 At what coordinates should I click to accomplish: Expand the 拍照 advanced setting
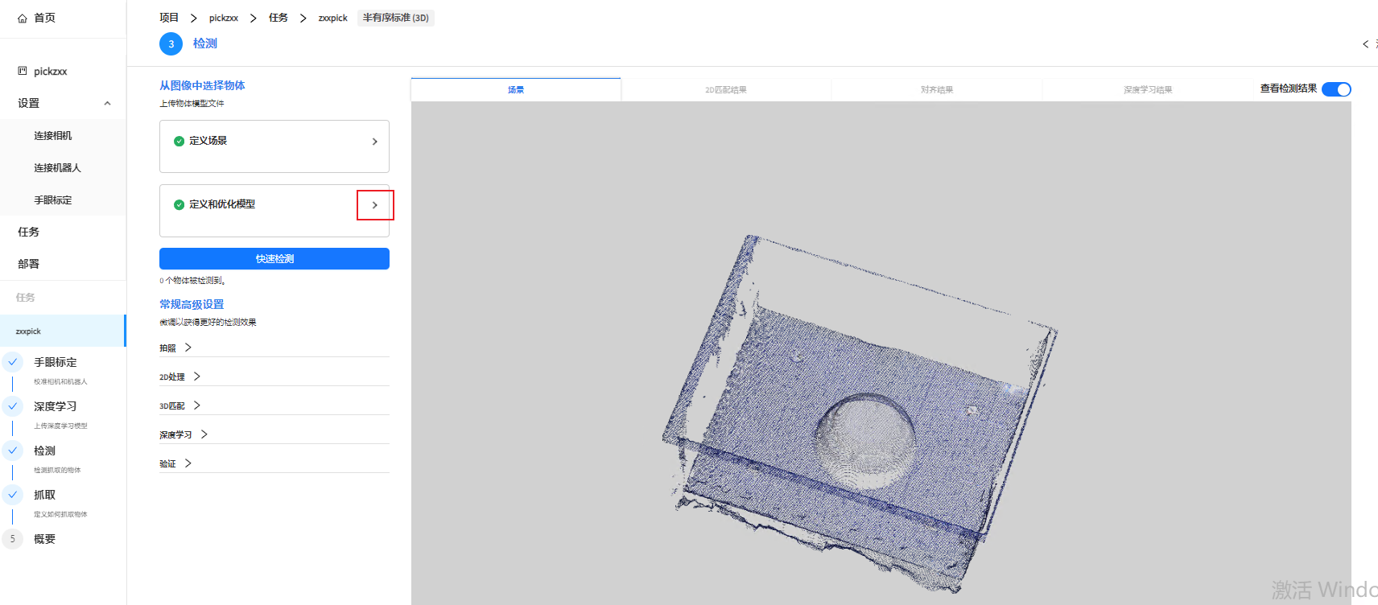[x=175, y=348]
